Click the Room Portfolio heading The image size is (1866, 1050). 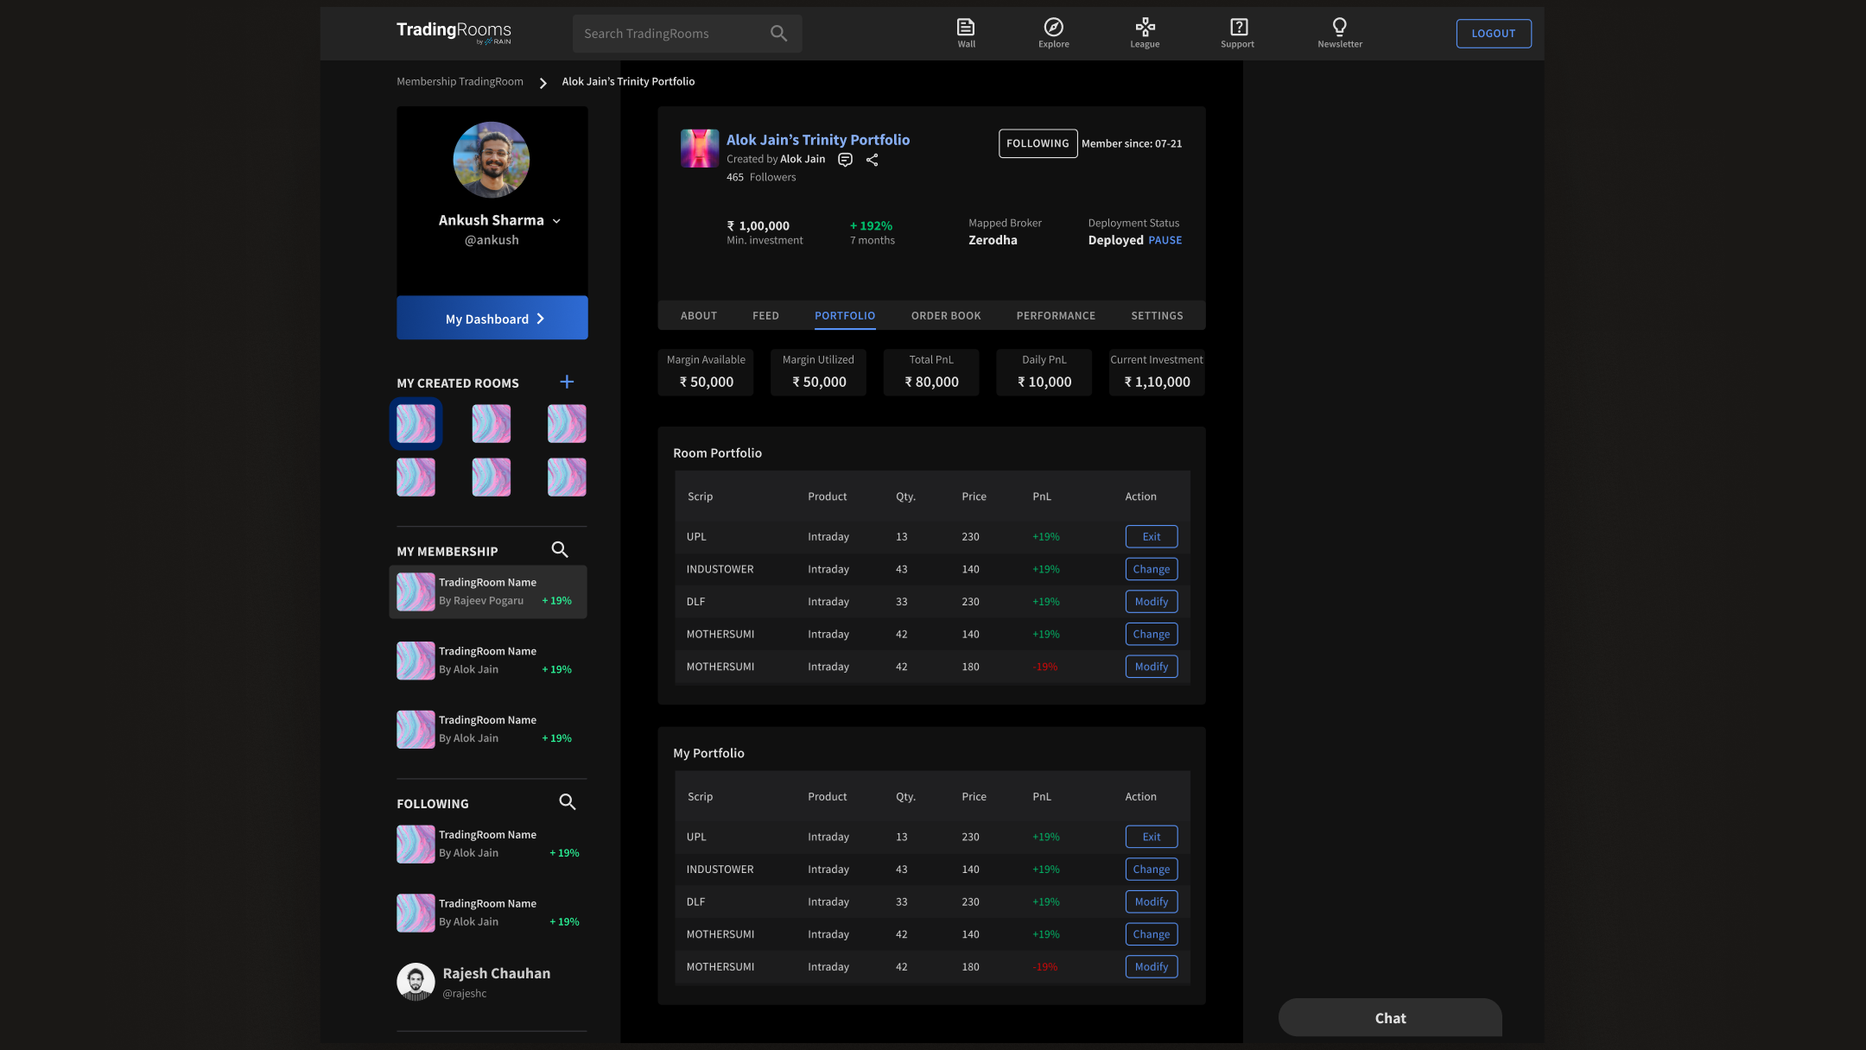(717, 453)
